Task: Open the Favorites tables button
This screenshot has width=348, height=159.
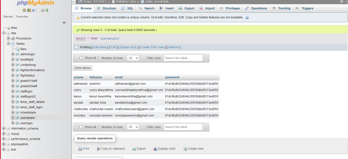Action: pyautogui.click(x=22, y=17)
